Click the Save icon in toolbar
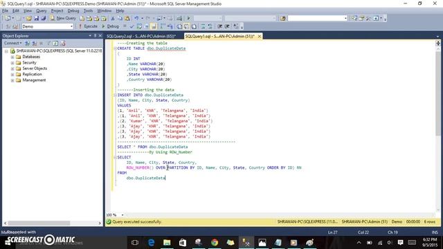443x249 pixels. point(36,19)
